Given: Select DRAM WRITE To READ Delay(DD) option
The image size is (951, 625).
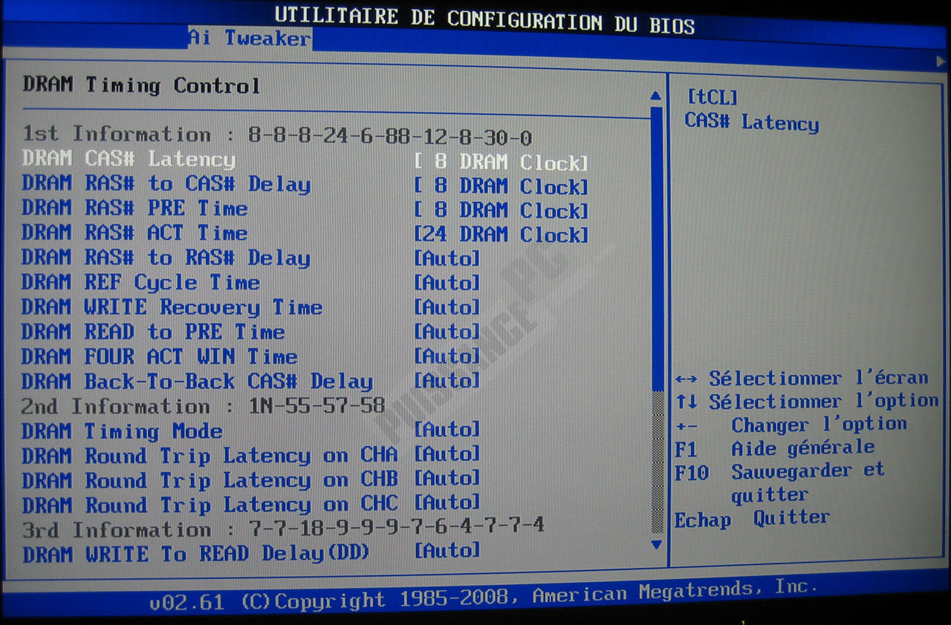Looking at the screenshot, I should coord(196,554).
